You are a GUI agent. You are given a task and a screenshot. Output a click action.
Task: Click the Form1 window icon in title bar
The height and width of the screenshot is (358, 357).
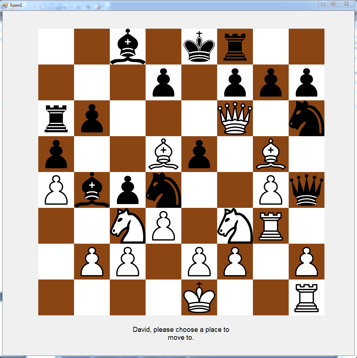point(5,5)
